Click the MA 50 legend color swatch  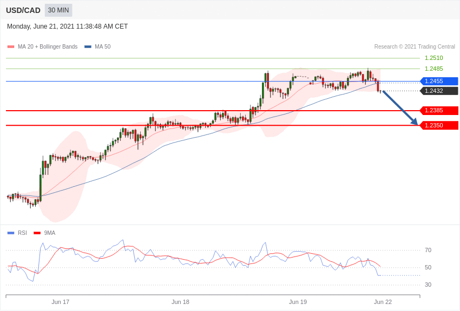(88, 46)
